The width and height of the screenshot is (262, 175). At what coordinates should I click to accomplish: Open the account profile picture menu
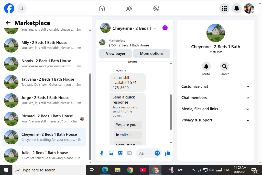click(249, 8)
